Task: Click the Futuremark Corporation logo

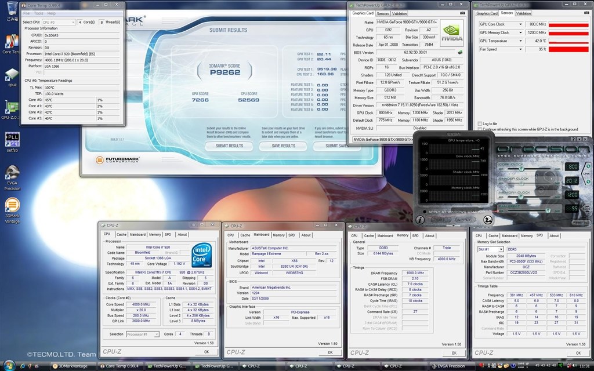Action: (117, 160)
